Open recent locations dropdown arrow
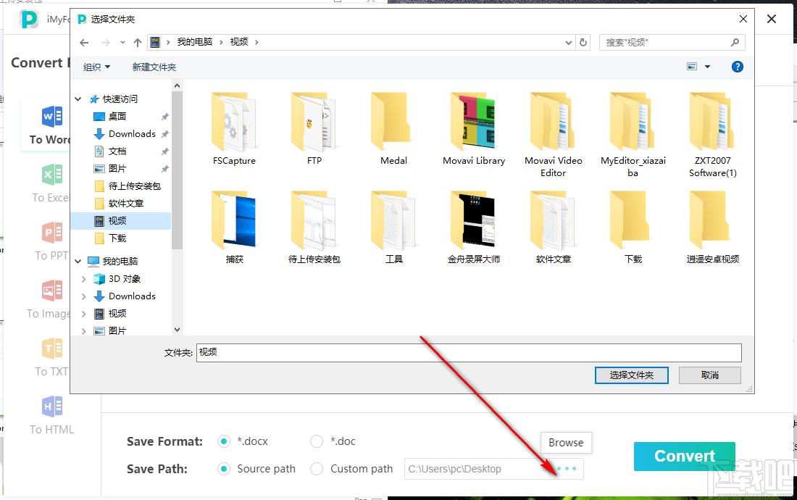 point(122,43)
